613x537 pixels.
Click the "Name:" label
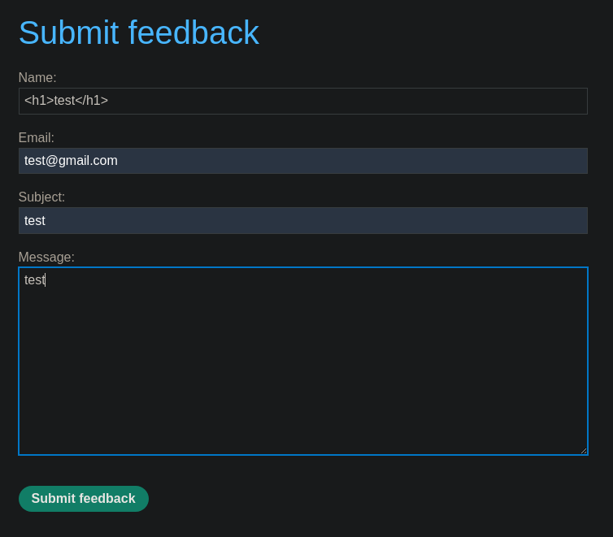(37, 78)
